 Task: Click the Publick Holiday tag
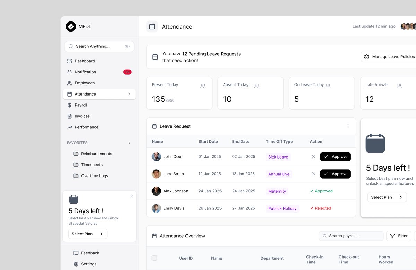(283, 209)
